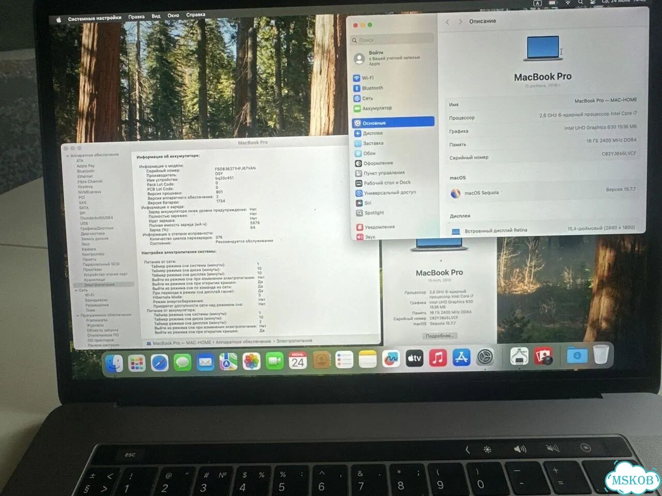The width and height of the screenshot is (662, 496).
Task: Open Bluetooth settings in the sidebar
Action: [372, 88]
